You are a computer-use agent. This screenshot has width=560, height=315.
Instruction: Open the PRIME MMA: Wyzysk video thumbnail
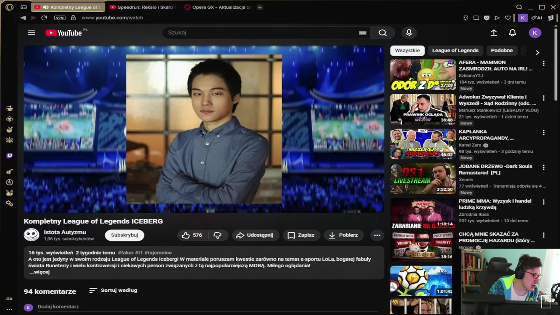click(x=423, y=213)
